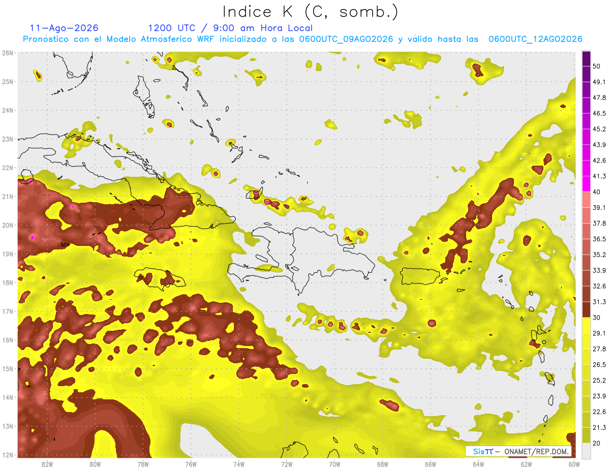Click the "39.1" color scale label

click(x=599, y=208)
